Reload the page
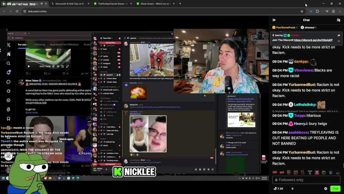Image resolution: width=344 pixels, height=194 pixels. (17, 11)
